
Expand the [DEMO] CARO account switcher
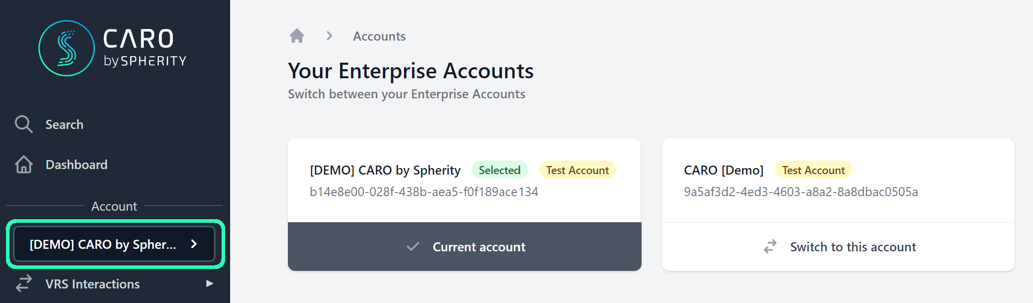click(x=114, y=244)
